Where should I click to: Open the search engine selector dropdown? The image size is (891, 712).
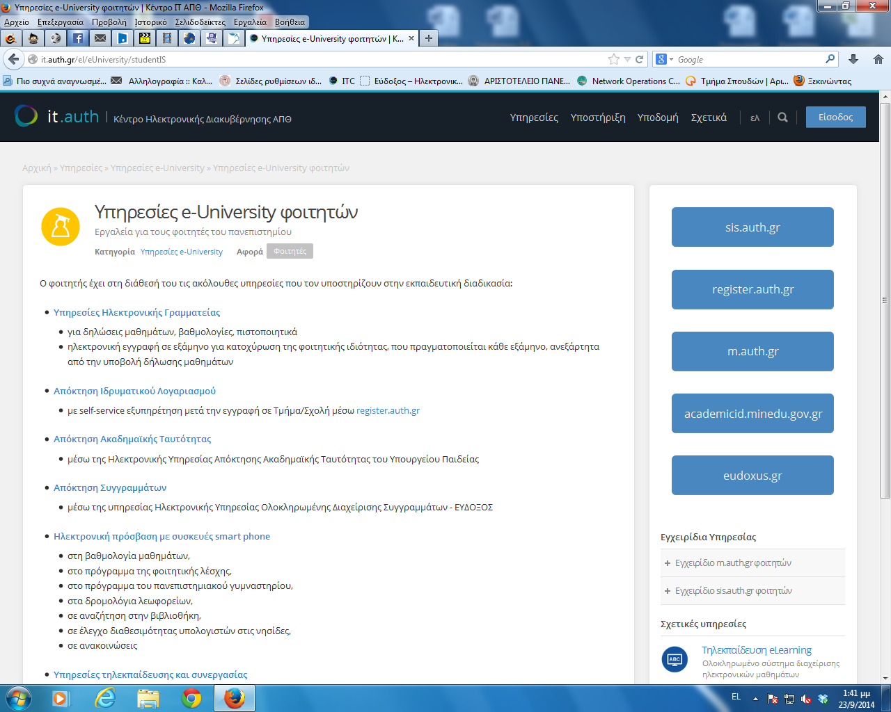click(x=665, y=59)
